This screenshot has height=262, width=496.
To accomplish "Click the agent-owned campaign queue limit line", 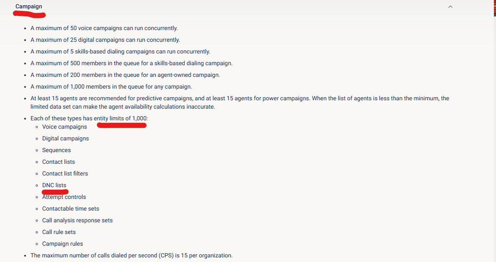I will (x=125, y=75).
